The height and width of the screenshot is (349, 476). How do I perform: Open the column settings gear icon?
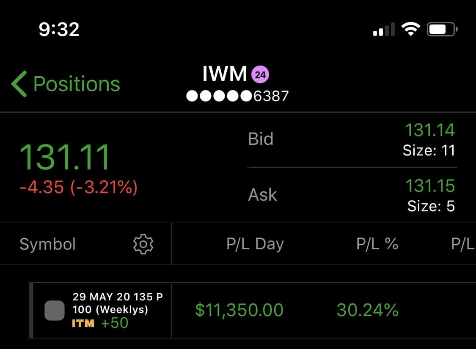point(143,244)
